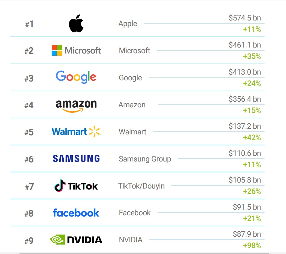Viewport: 286px width, 254px height.
Task: Click the Walmart spark logo
Action: (x=76, y=132)
